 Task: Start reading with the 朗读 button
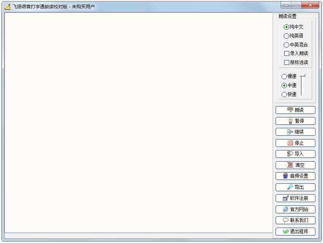[x=296, y=110]
